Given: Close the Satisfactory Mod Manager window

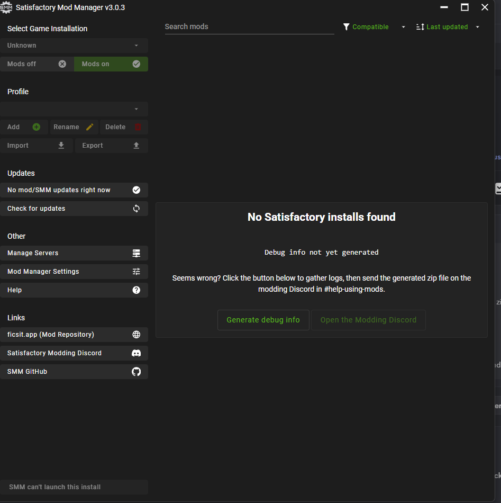Looking at the screenshot, I should [485, 7].
